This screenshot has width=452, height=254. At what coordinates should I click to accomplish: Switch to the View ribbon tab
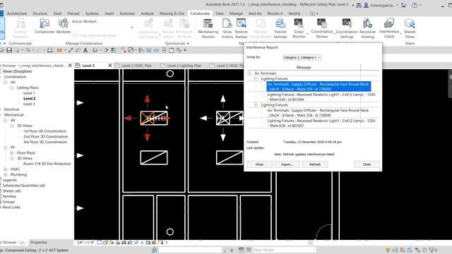pyautogui.click(x=220, y=13)
